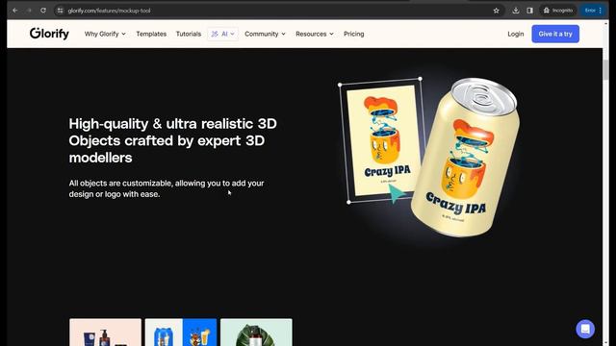The width and height of the screenshot is (616, 346).
Task: Bookmark this page with star icon
Action: click(497, 11)
